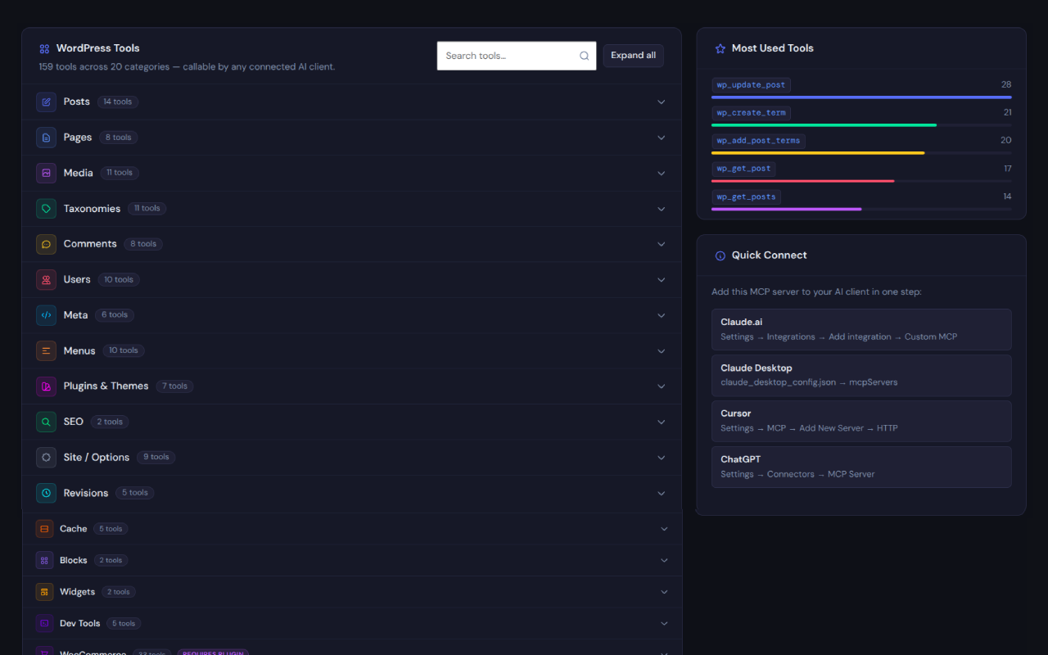Click the Posts category icon
Viewport: 1048px width, 655px height.
coord(46,102)
